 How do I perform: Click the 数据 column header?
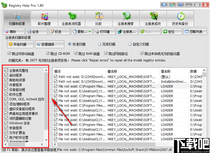195,71
